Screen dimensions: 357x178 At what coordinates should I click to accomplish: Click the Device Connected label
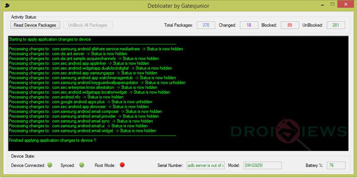click(x=28, y=165)
